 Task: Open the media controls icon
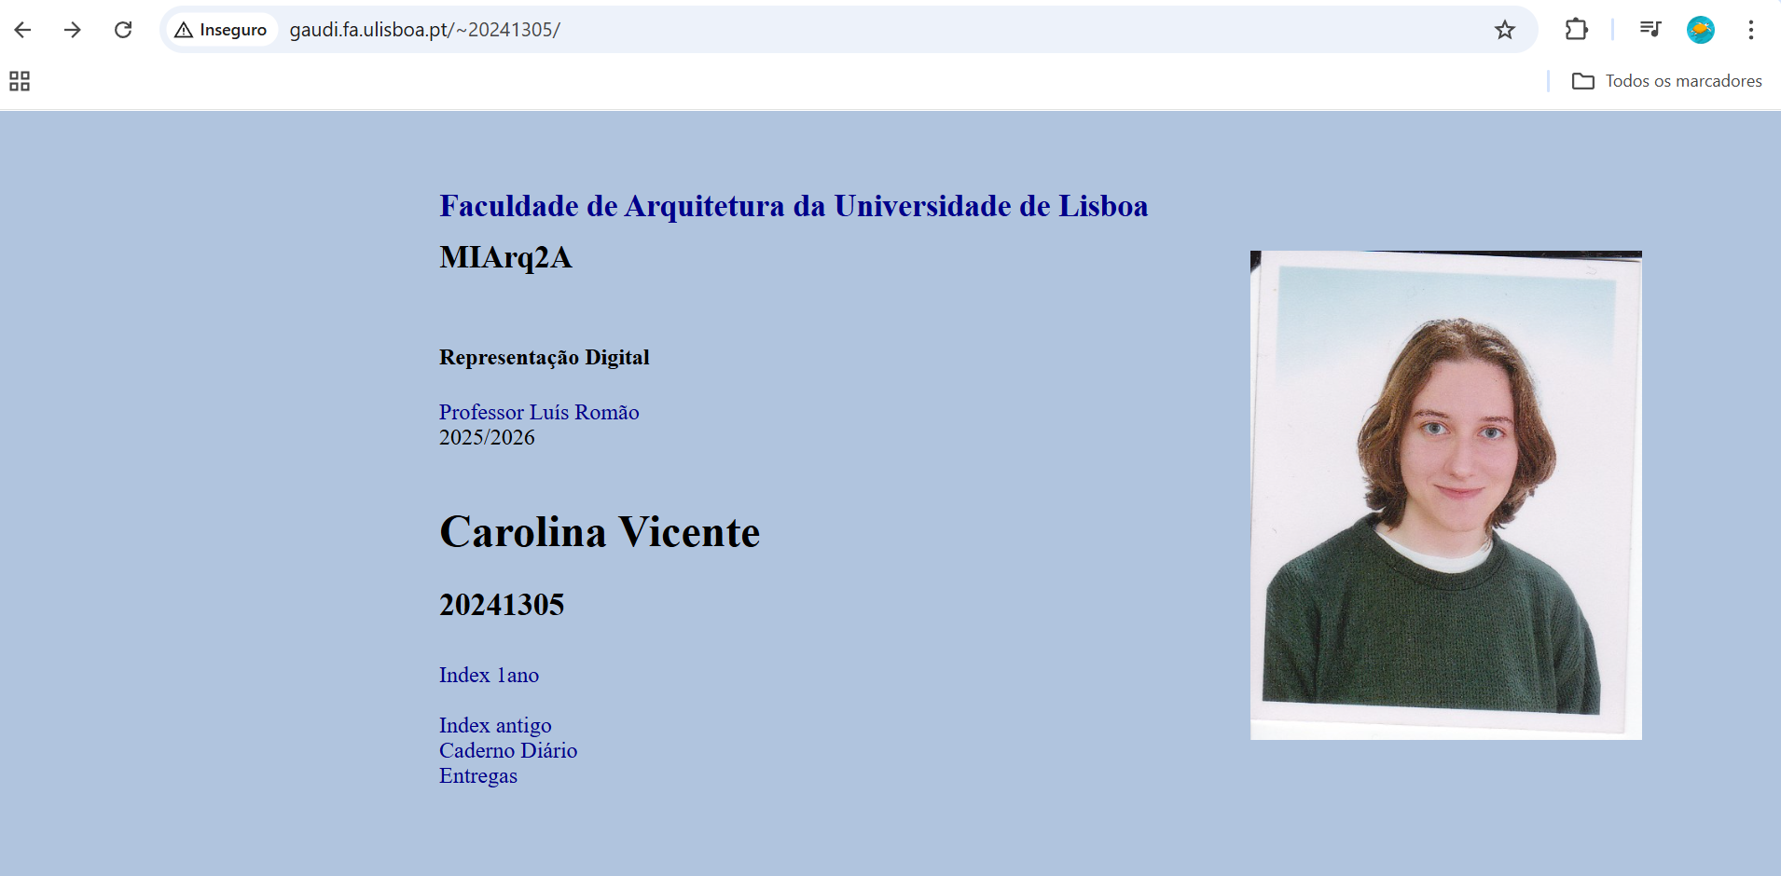click(1650, 30)
